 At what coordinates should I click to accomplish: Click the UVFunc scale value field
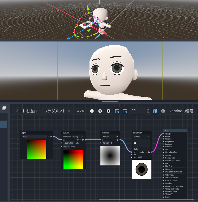[68, 143]
